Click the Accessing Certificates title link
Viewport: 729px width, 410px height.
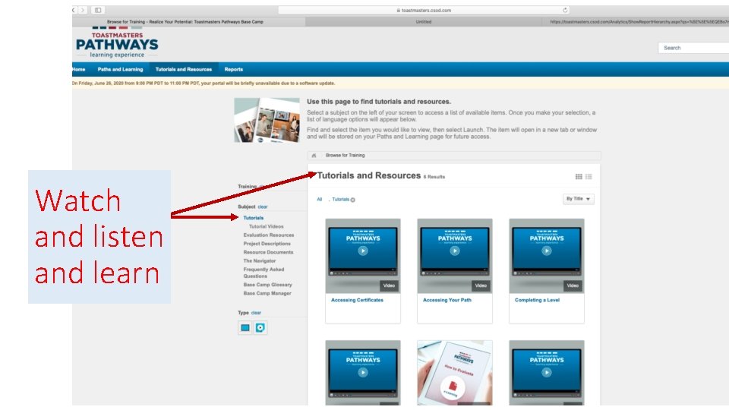[x=357, y=301]
